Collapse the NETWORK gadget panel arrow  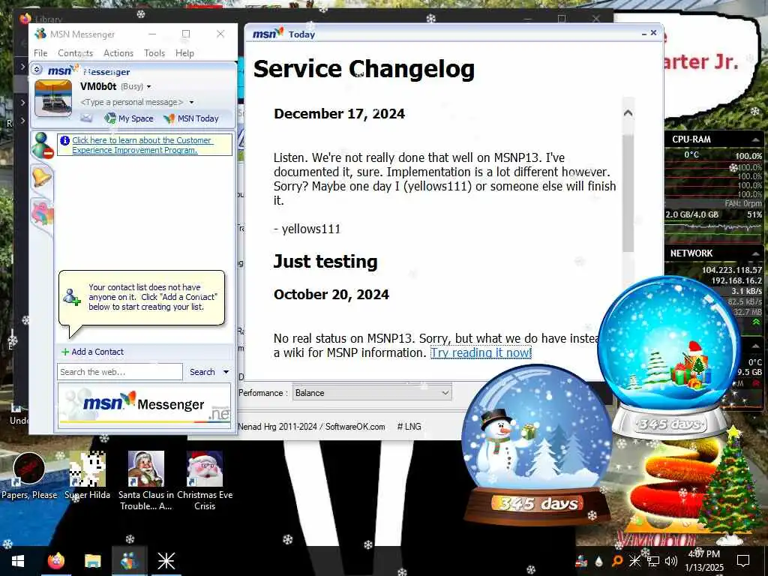[755, 253]
